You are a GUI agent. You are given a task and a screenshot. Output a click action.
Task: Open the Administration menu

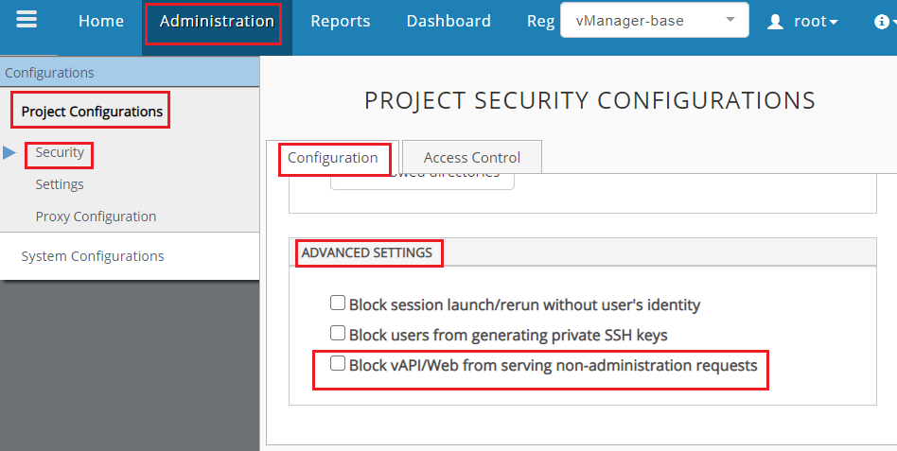pyautogui.click(x=217, y=21)
